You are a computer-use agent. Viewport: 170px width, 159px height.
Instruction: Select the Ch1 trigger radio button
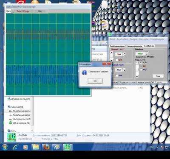pos(141,66)
